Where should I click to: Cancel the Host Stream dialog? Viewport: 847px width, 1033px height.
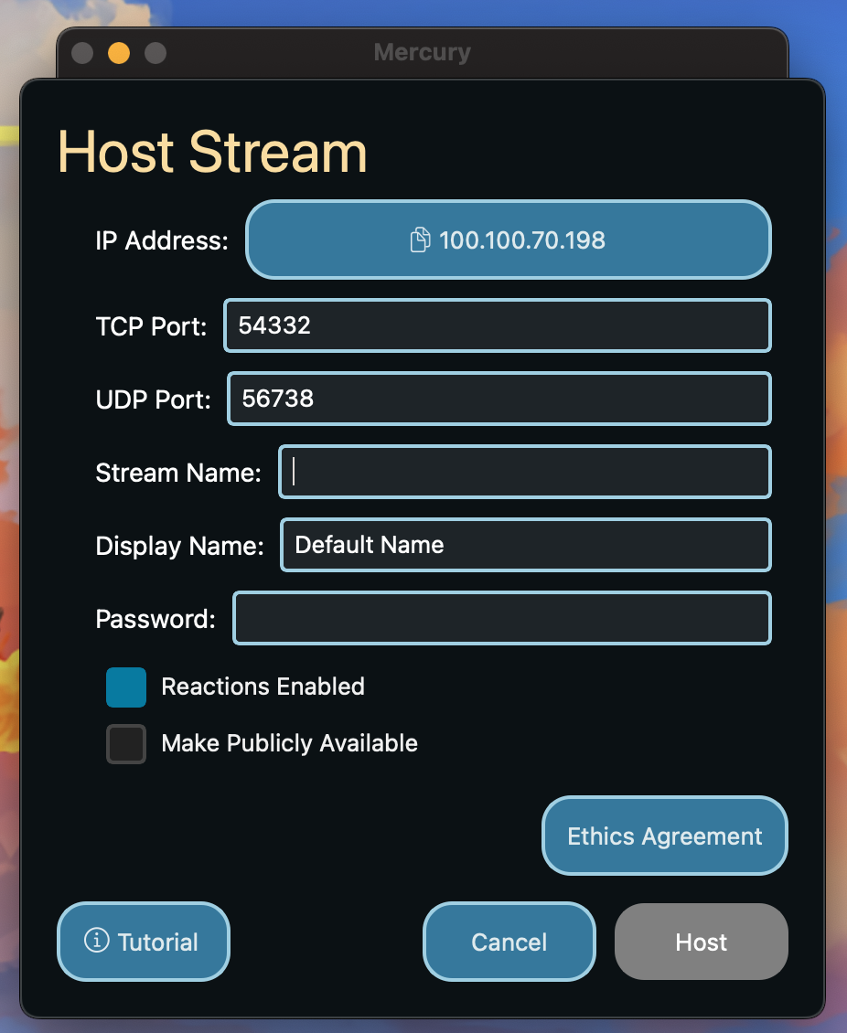[x=509, y=942]
